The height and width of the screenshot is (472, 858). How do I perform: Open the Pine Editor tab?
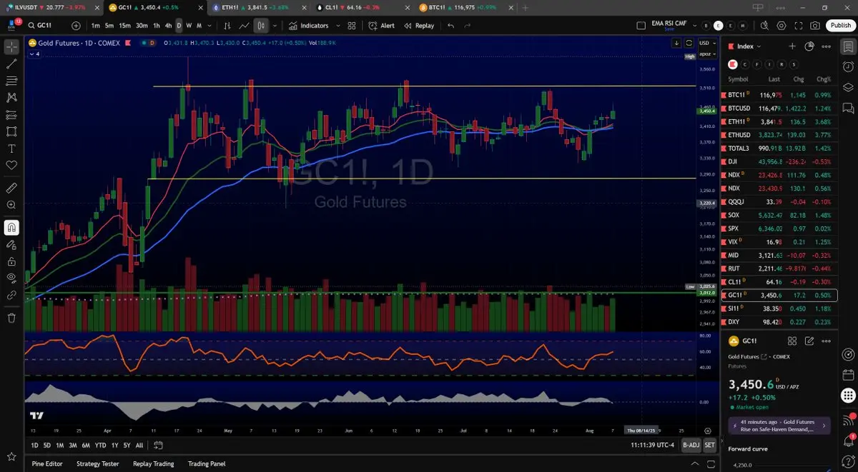pos(47,463)
